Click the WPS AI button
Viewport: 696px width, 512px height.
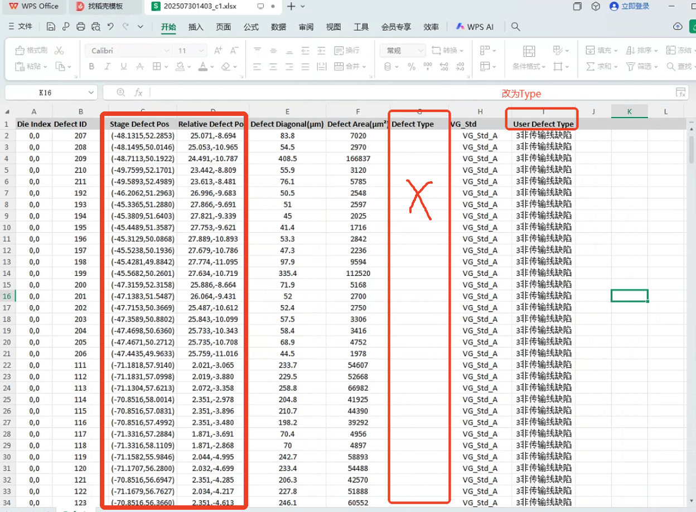(x=475, y=27)
